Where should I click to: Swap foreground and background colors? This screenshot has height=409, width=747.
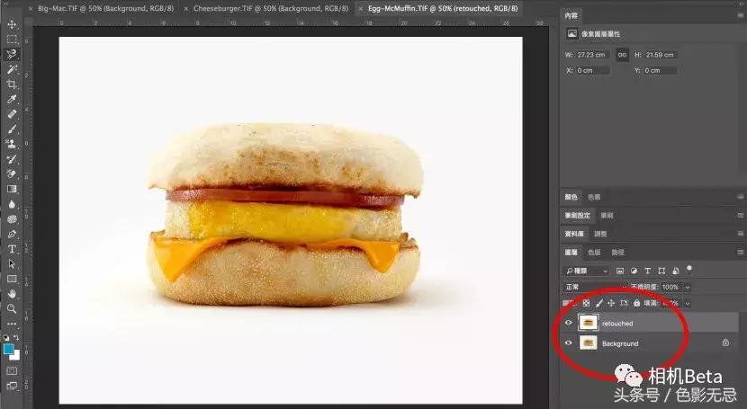pos(17,337)
